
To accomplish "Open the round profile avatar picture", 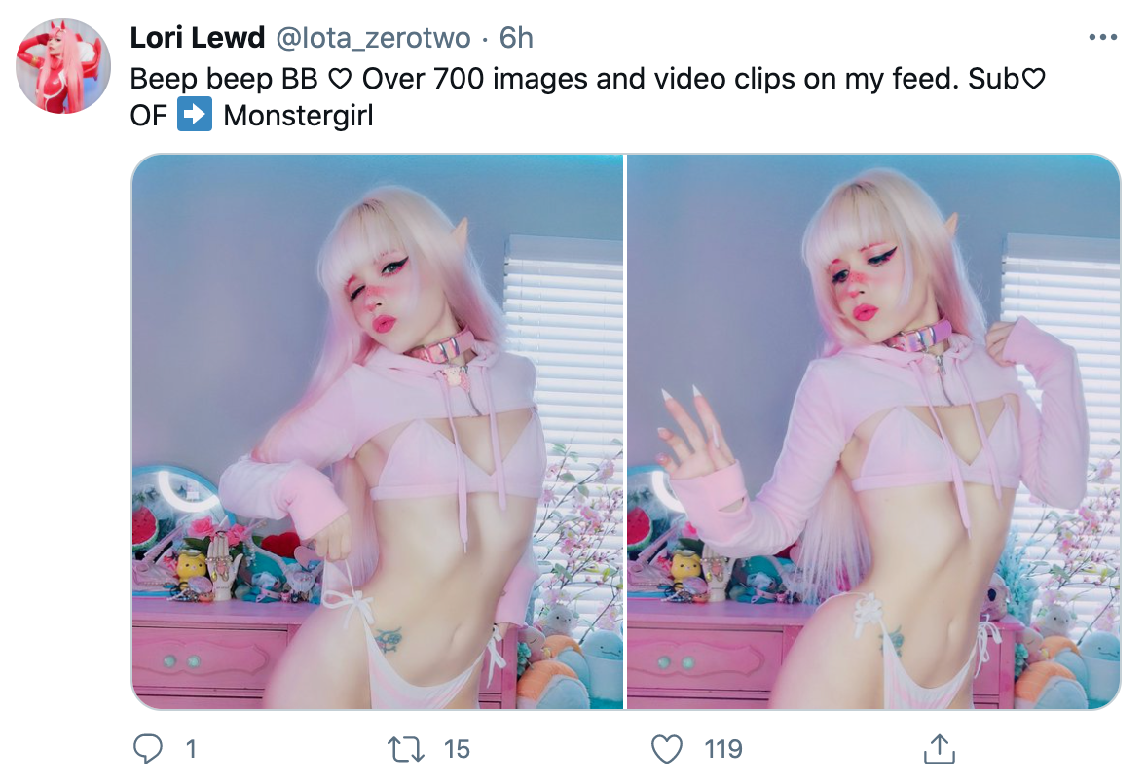I will tap(63, 66).
